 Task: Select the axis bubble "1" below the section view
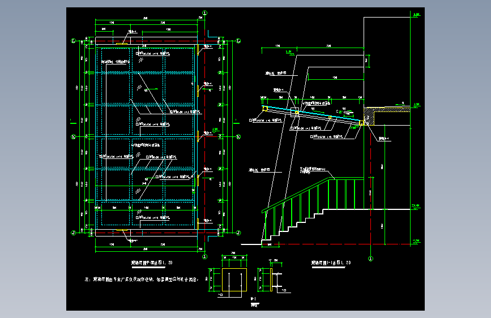pos(371,259)
